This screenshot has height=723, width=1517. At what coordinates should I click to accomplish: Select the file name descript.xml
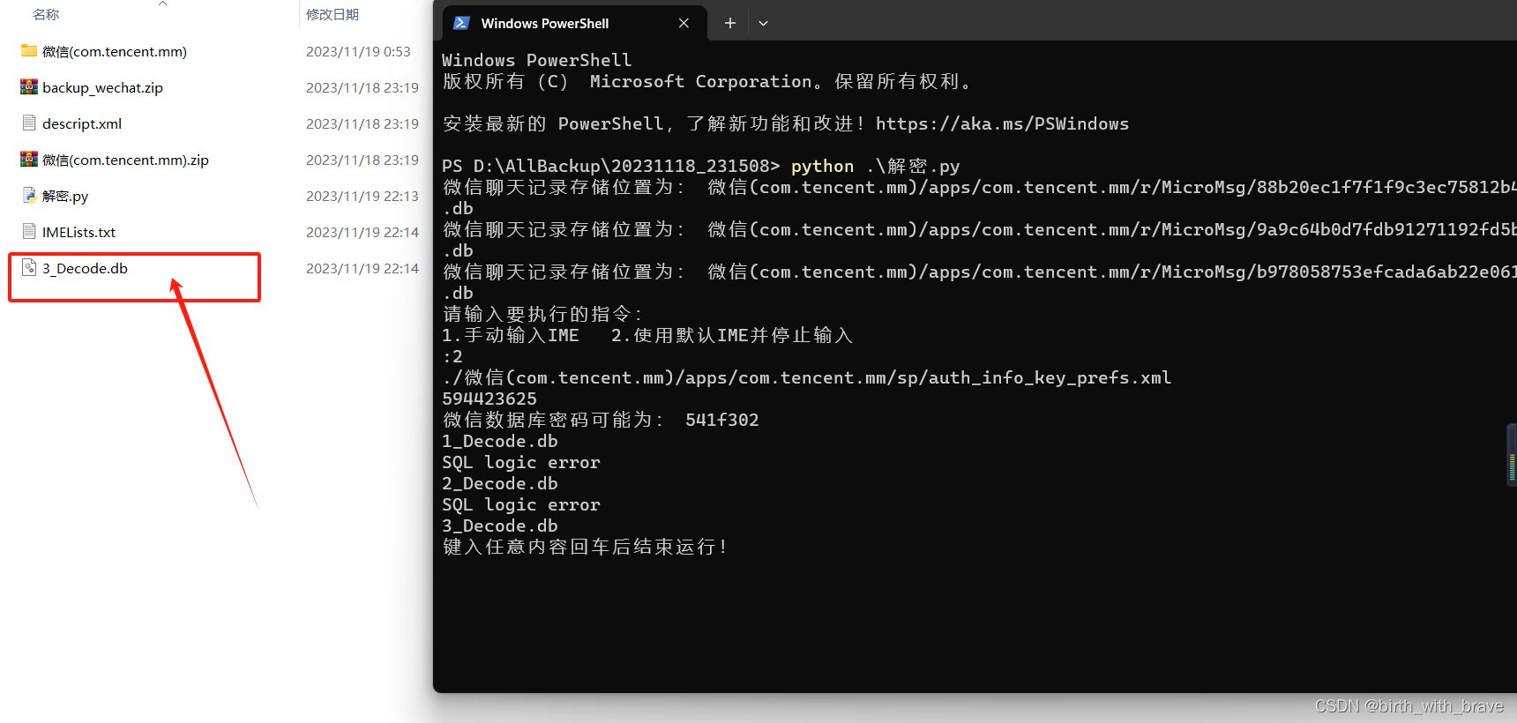(x=82, y=123)
